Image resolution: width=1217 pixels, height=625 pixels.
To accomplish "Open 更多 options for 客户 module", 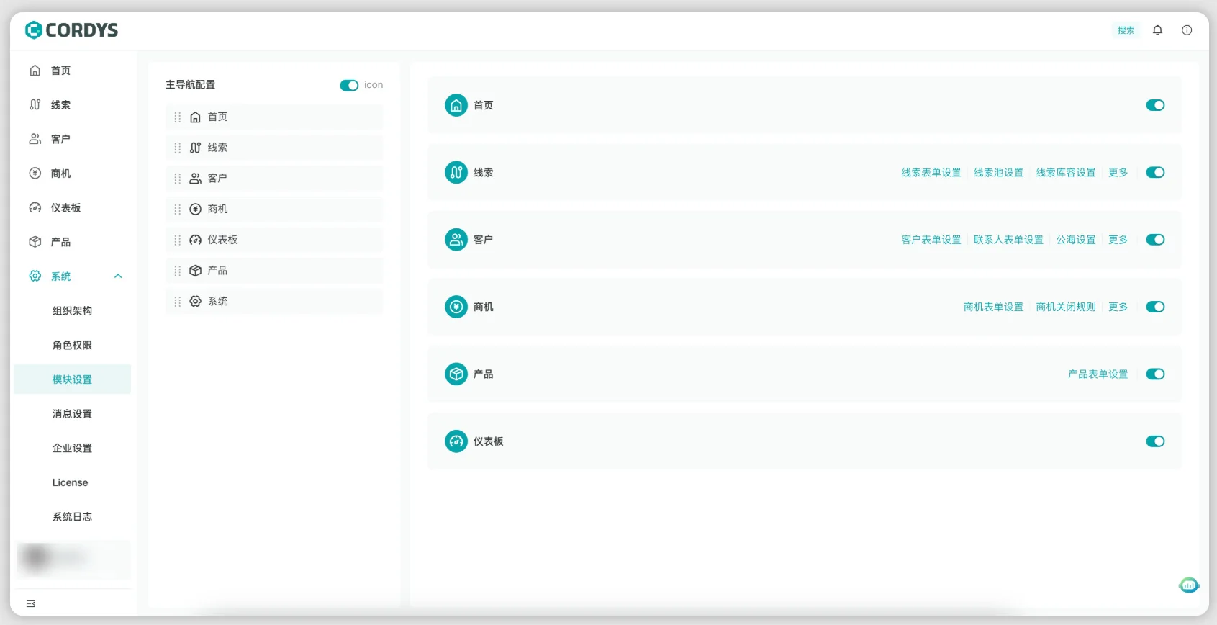I will [x=1118, y=240].
